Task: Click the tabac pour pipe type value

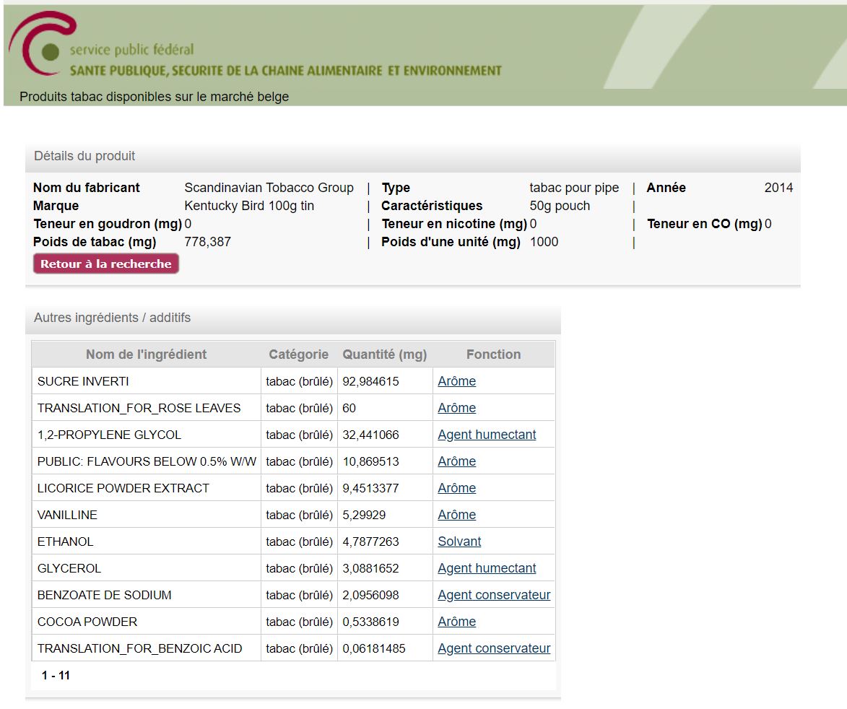Action: tap(574, 188)
